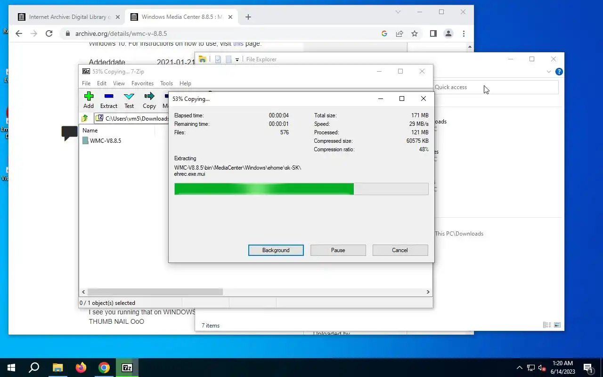Open the notification center icon
The width and height of the screenshot is (603, 377).
[588, 368]
